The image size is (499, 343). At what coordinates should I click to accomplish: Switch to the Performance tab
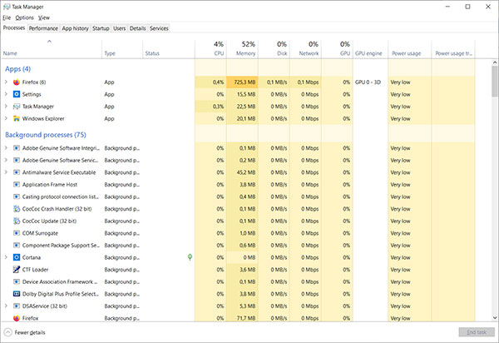click(x=43, y=28)
